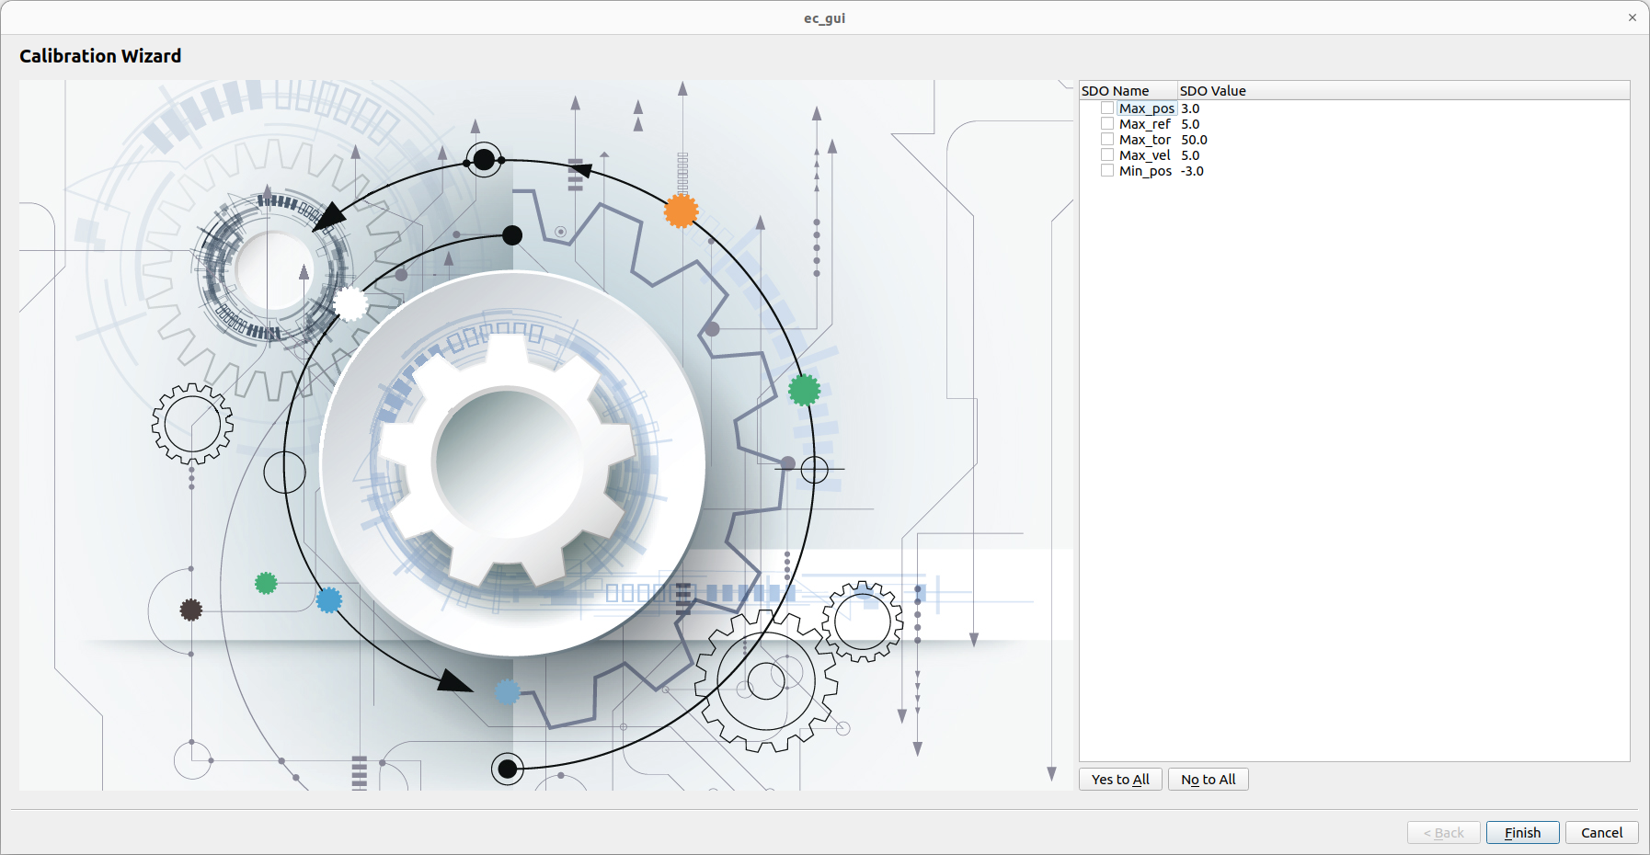Select the Max_pos row label
Screen dimensions: 1650x855
pyautogui.click(x=1147, y=108)
